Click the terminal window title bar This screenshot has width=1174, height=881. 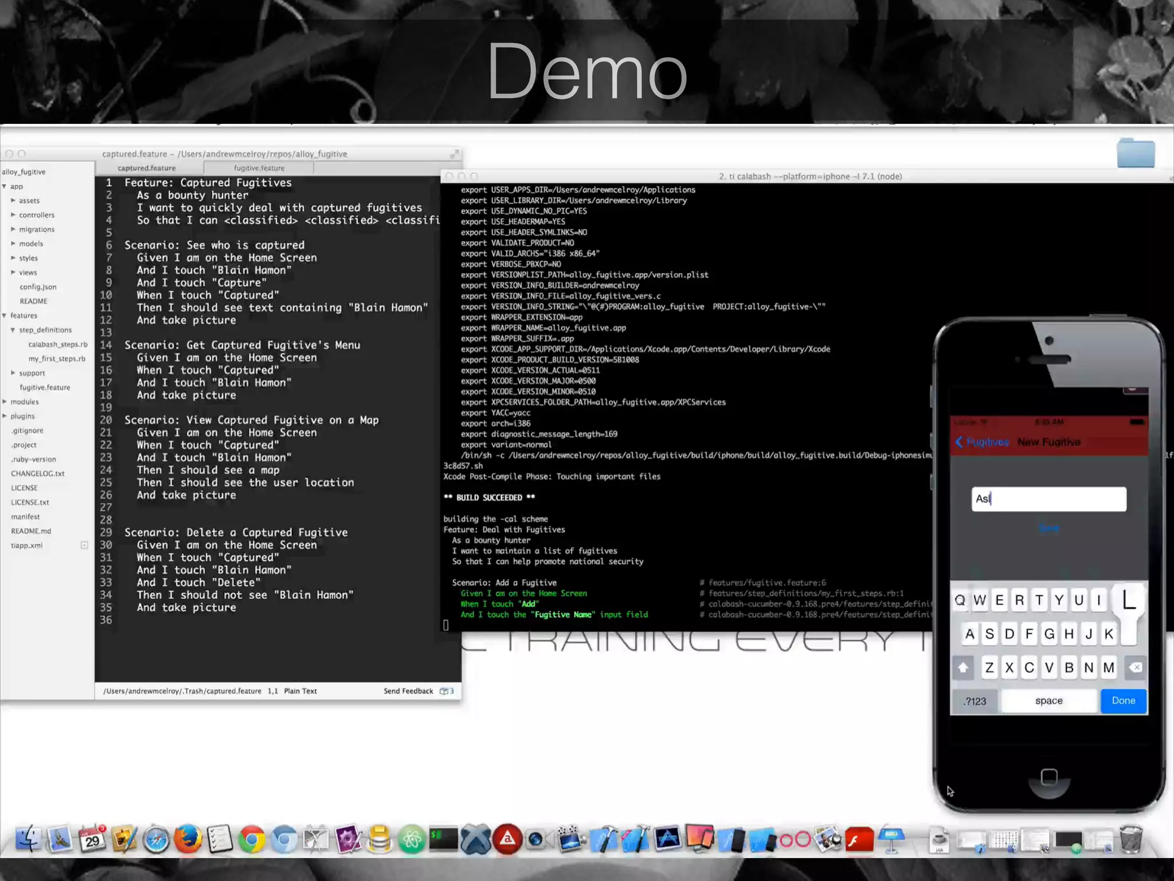click(x=807, y=176)
